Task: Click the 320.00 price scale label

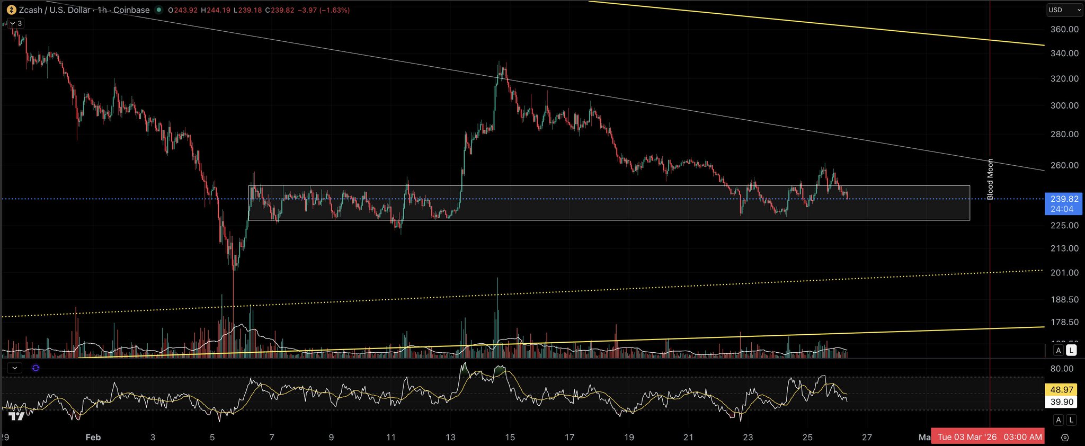Action: pyautogui.click(x=1064, y=78)
